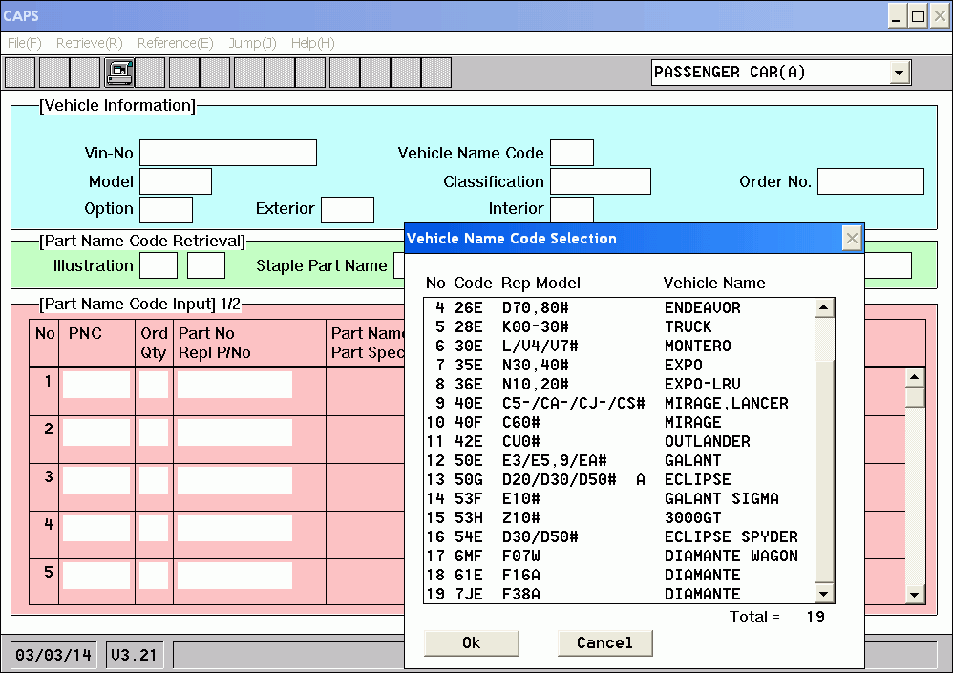The height and width of the screenshot is (673, 953).
Task: Maximize the CAPS window
Action: click(x=919, y=16)
